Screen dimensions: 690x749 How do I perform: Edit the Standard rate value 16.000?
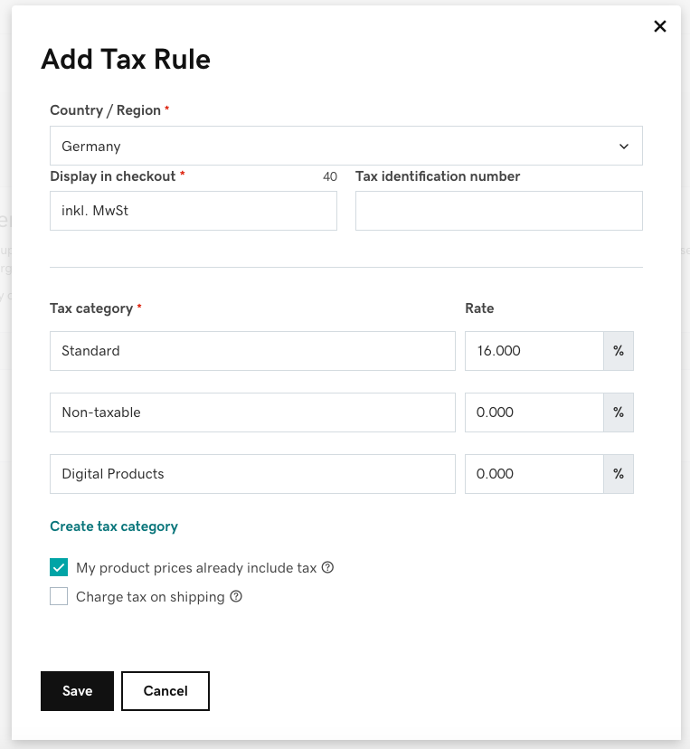pyautogui.click(x=534, y=351)
